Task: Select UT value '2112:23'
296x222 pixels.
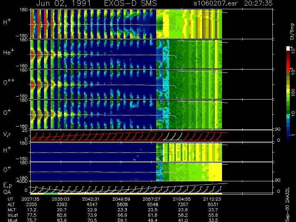Action: tap(212, 199)
